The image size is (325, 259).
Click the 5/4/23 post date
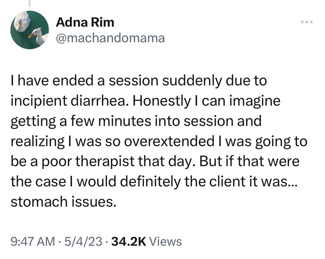83,242
